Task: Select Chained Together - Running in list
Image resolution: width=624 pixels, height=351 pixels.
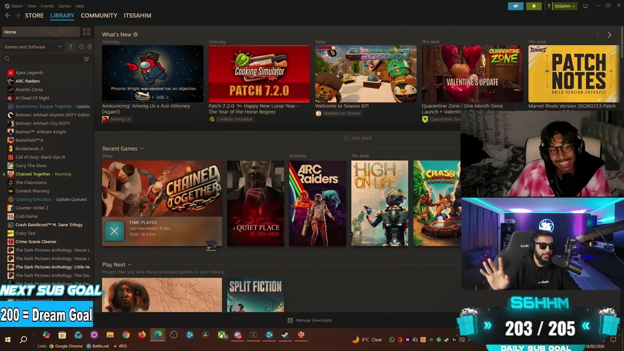Action: pos(43,174)
